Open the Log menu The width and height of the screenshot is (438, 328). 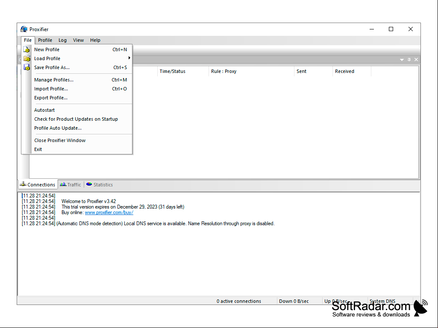tap(62, 40)
